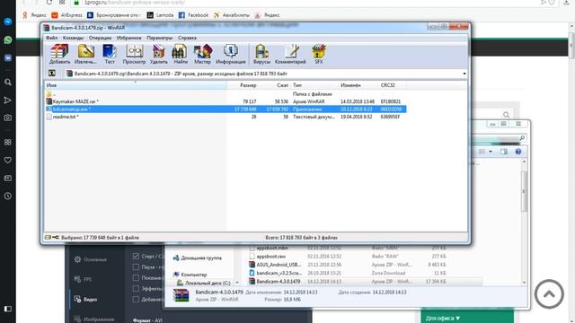Screen dimensions: 575x323
Task: Add archive Комментарий (Comment)
Action: click(x=290, y=54)
